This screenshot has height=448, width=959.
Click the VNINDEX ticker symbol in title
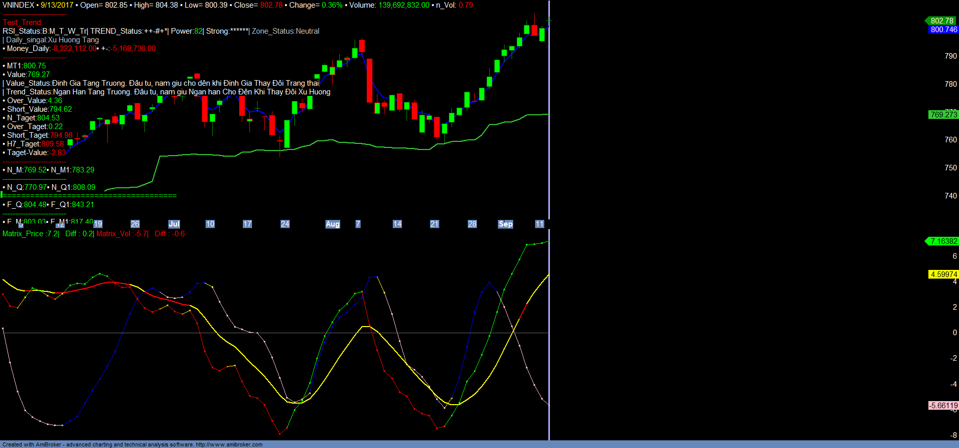(x=18, y=5)
